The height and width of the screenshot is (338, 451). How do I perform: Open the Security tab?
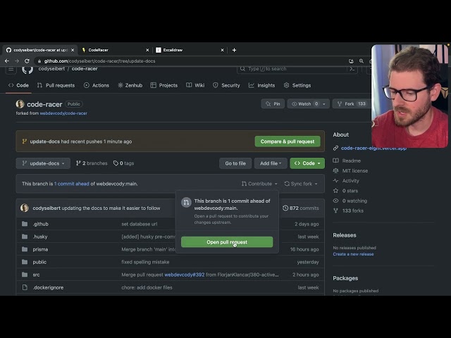(226, 85)
